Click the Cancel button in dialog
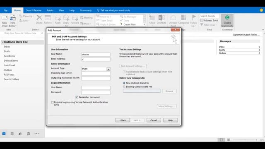Image resolution: width=265 pixels, height=149 pixels. pos(154,120)
